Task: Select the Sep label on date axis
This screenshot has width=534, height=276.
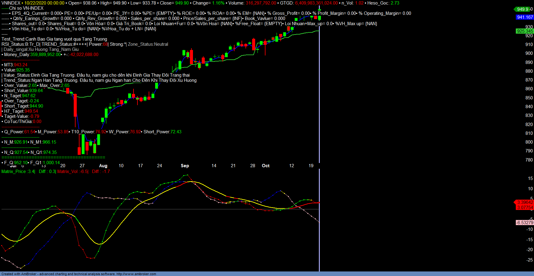Action: (x=185, y=166)
